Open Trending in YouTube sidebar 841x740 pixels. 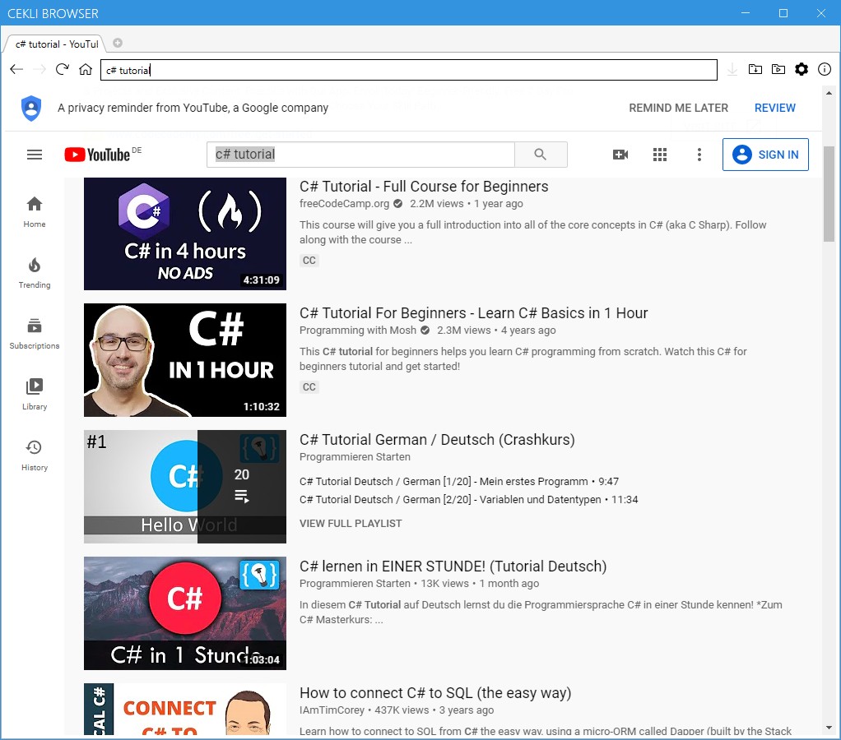pos(35,273)
